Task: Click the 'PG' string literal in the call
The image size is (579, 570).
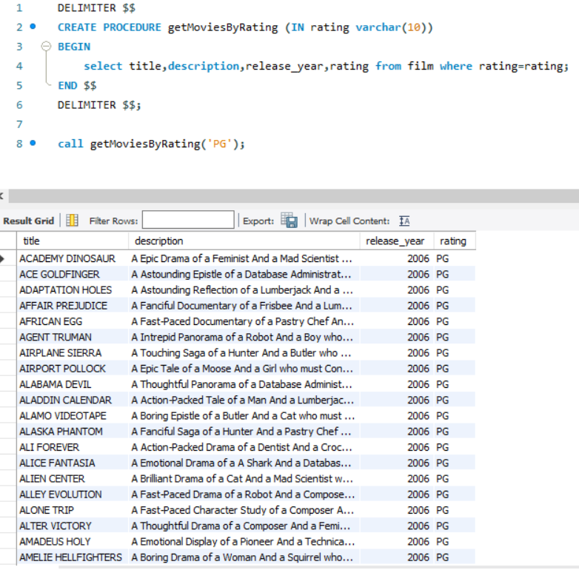Action: pyautogui.click(x=219, y=144)
